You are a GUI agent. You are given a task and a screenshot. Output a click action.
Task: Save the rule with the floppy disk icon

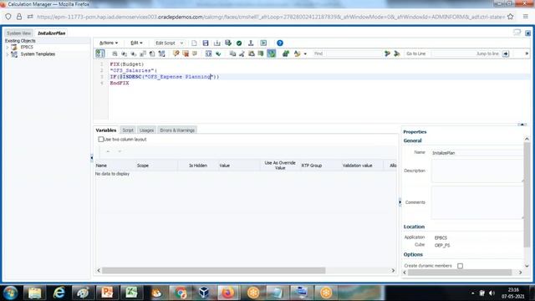(206, 43)
